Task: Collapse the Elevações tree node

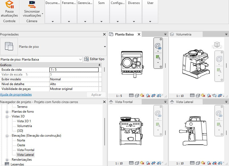Action: pyautogui.click(x=7, y=136)
